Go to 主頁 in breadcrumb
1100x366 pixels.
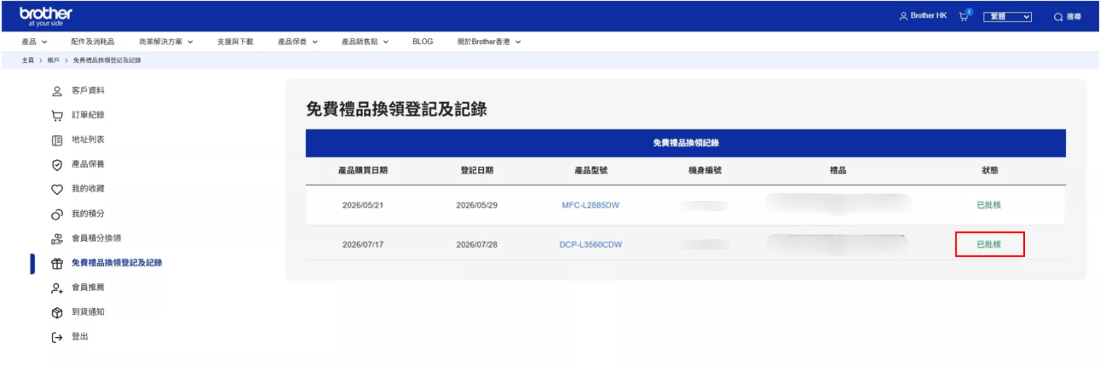28,60
